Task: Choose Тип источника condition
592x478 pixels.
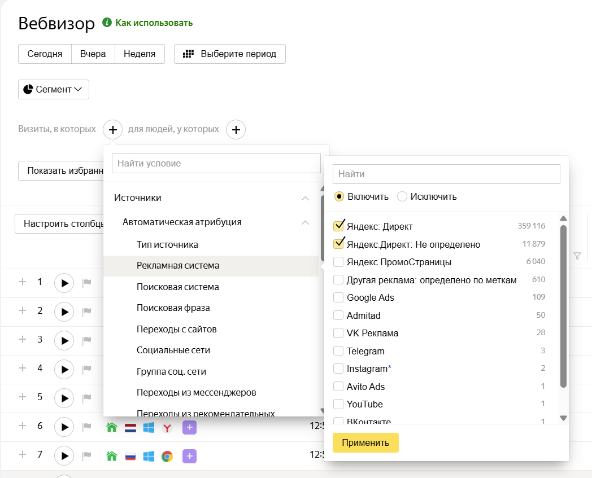Action: tap(167, 244)
